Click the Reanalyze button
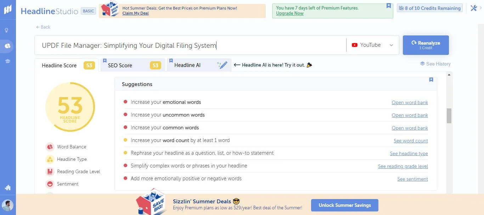Image resolution: width=484 pixels, height=215 pixels. click(x=426, y=45)
